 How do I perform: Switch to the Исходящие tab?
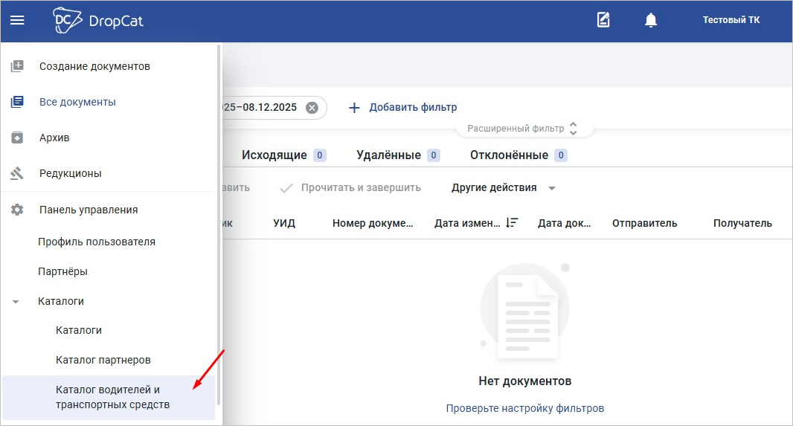274,155
